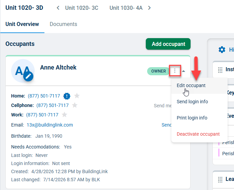
Task: Open the settings gear icon
Action: pyautogui.click(x=222, y=50)
